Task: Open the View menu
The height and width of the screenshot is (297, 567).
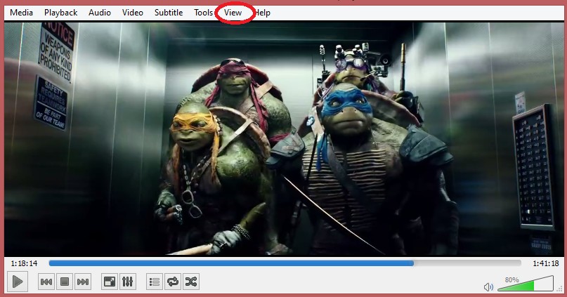Action: tap(233, 13)
